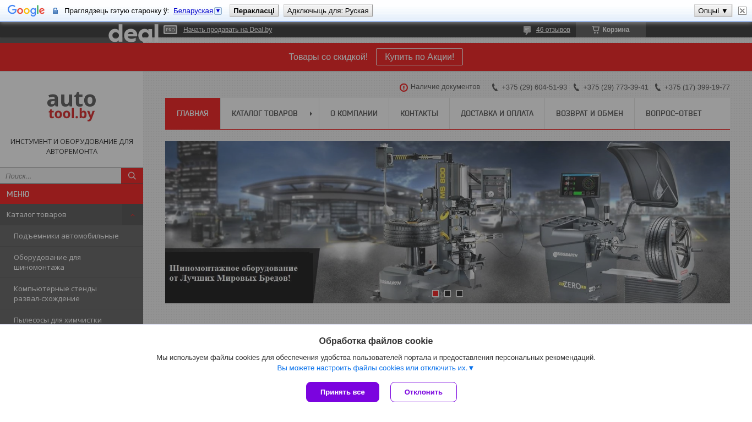Screen dimensions: 752x422
Task: Click the tire equipment banner image
Action: click(x=448, y=222)
